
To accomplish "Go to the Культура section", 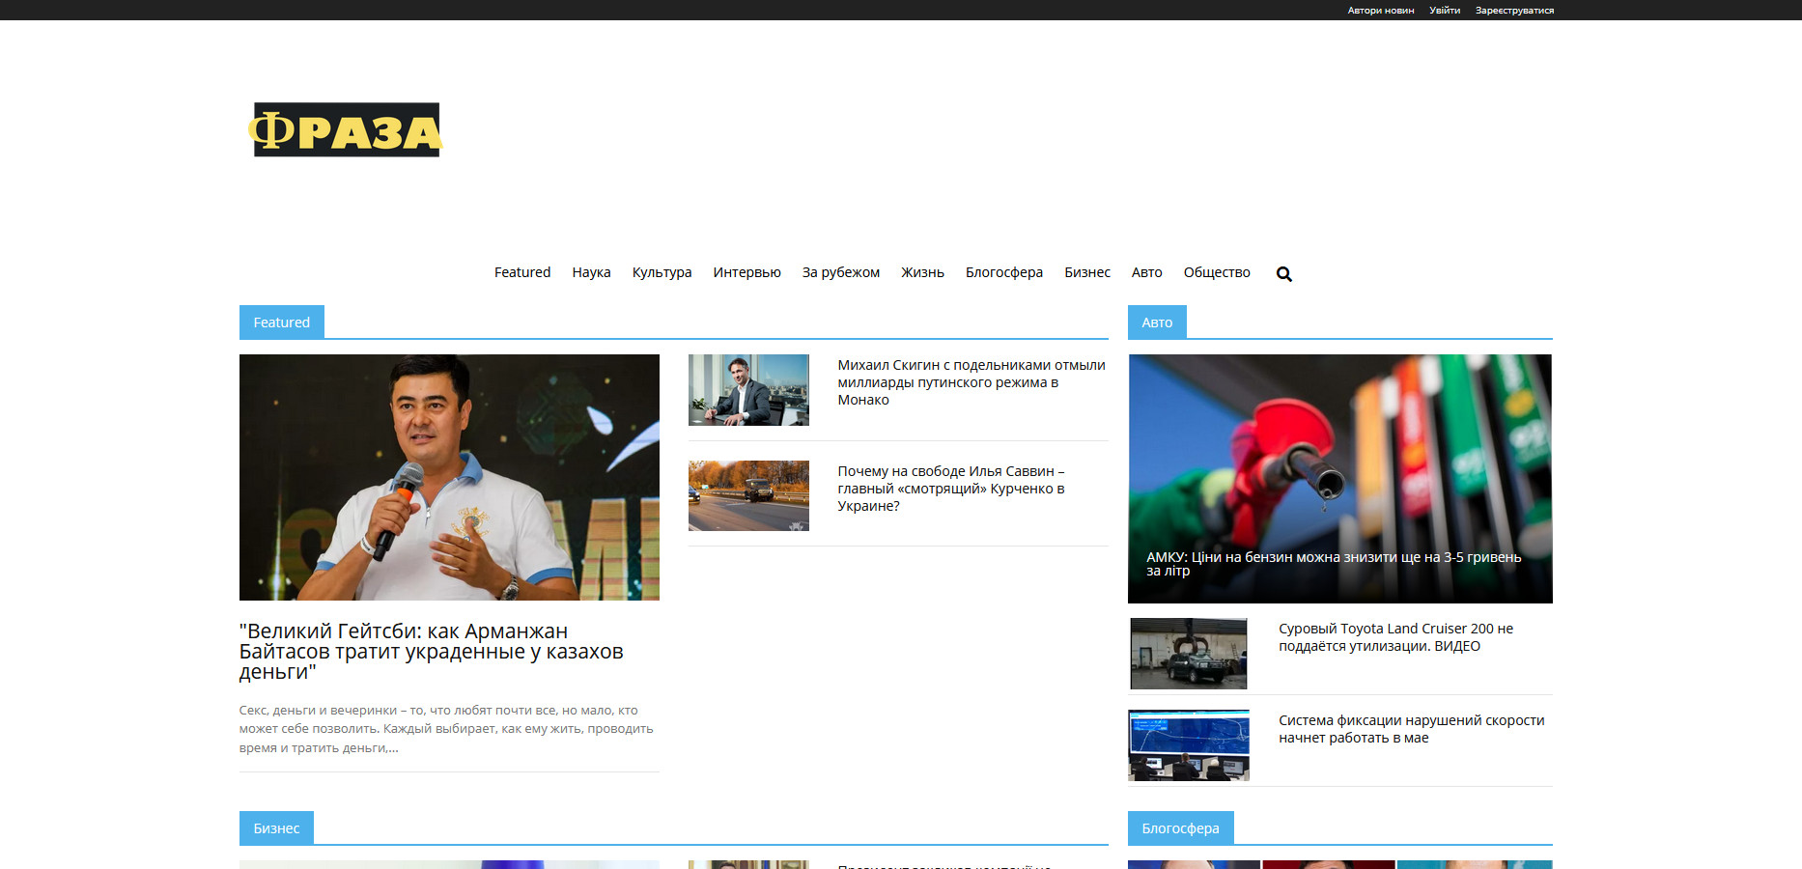I will [x=662, y=272].
